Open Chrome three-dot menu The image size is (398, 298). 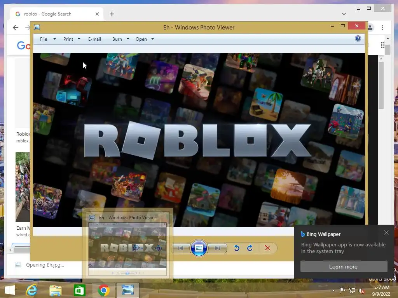point(382,28)
